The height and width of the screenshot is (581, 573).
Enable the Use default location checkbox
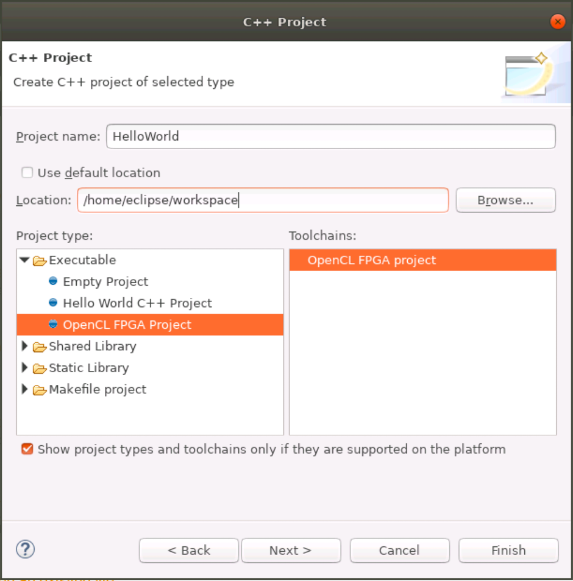point(27,173)
